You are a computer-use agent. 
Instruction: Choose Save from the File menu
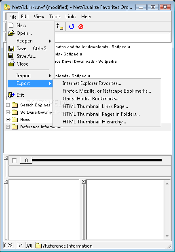[x=30, y=49]
